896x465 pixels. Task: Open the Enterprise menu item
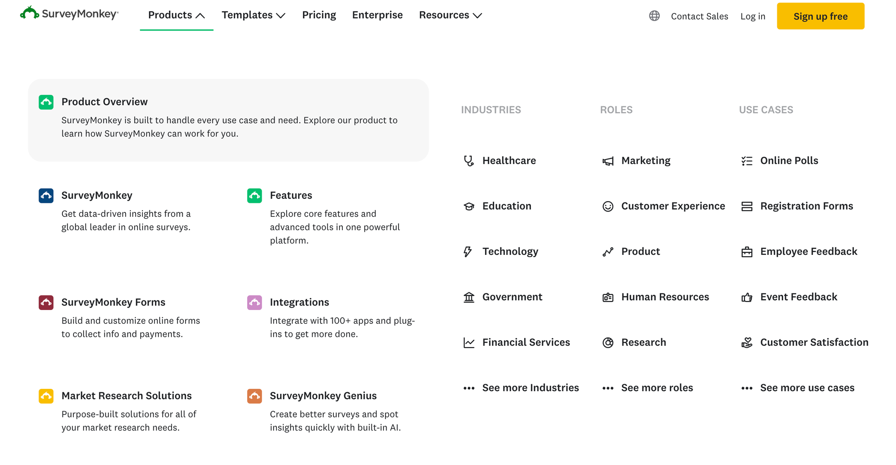pyautogui.click(x=377, y=15)
